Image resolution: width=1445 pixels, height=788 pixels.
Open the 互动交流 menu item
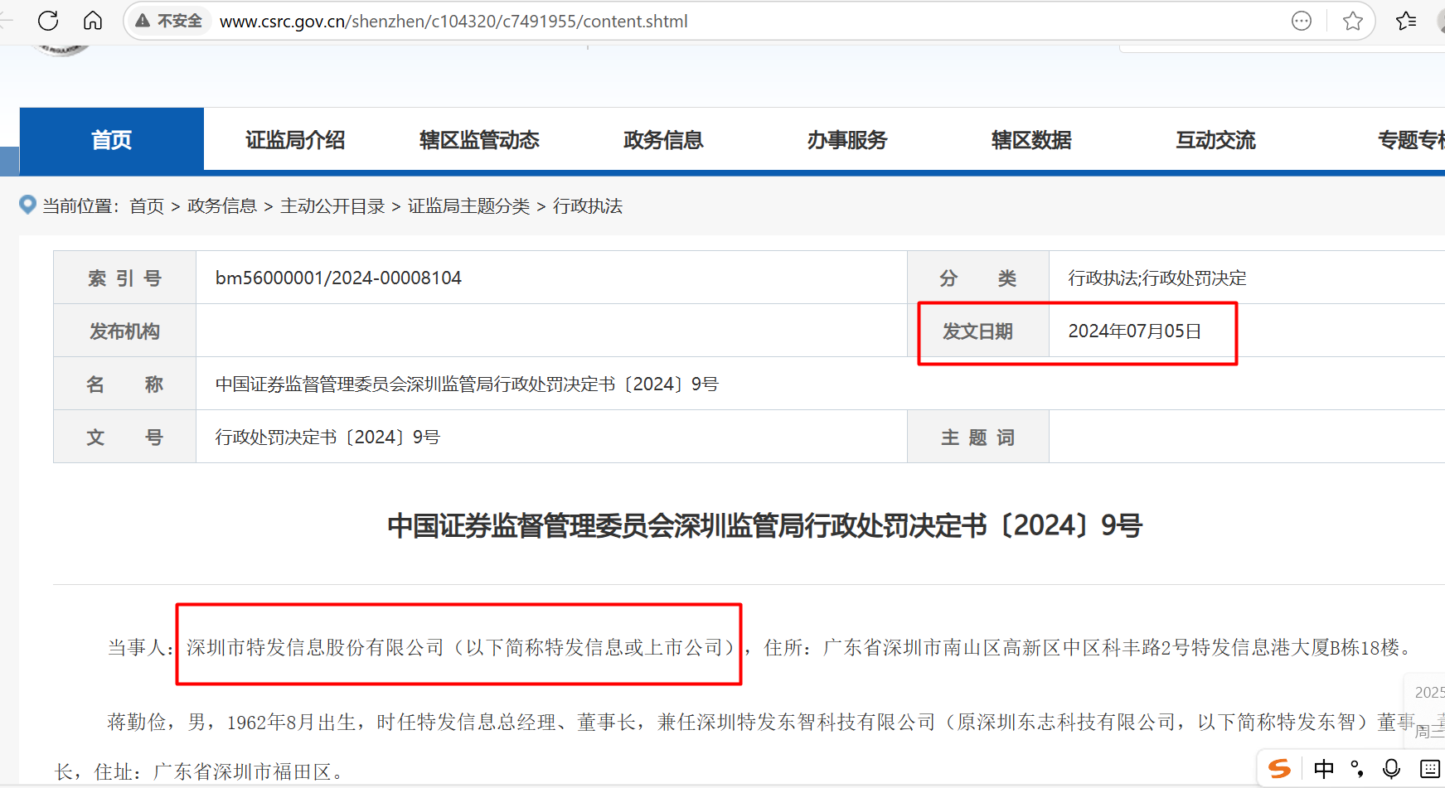pos(1215,139)
